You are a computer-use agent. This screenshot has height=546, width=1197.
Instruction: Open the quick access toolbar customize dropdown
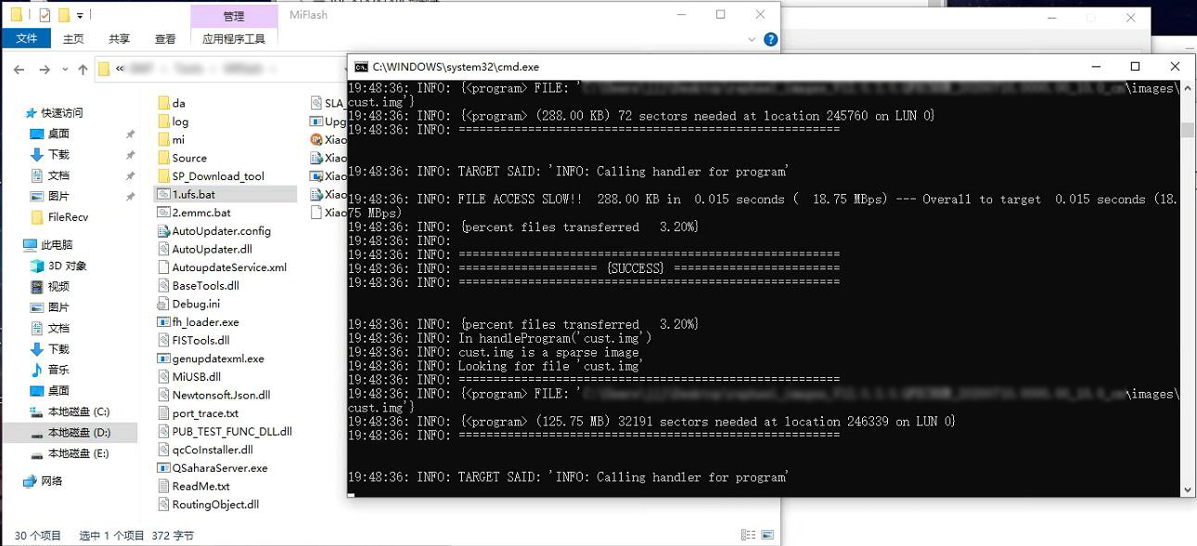point(81,15)
